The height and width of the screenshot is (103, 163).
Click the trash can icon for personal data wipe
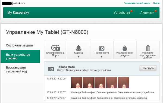pyautogui.click(x=148, y=48)
